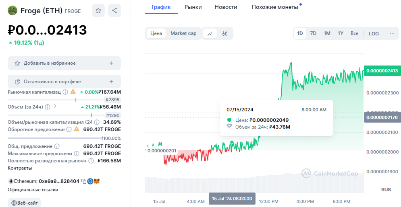The image size is (401, 207).
Task: Expand the Объем (за 24ч) chevron
Action: [x=55, y=106]
